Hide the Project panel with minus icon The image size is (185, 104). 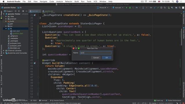(x=26, y=11)
